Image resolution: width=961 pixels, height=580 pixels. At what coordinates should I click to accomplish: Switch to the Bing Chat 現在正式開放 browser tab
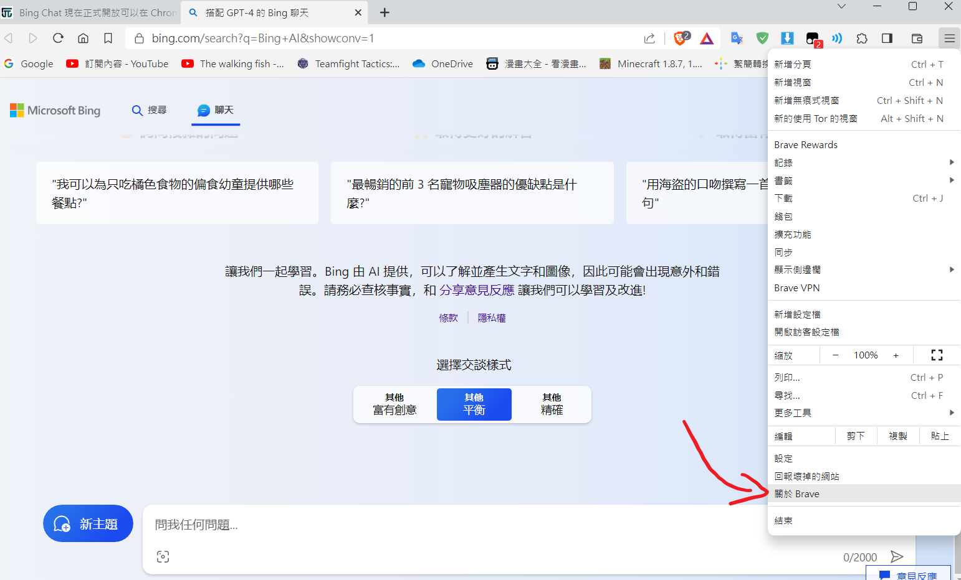90,12
